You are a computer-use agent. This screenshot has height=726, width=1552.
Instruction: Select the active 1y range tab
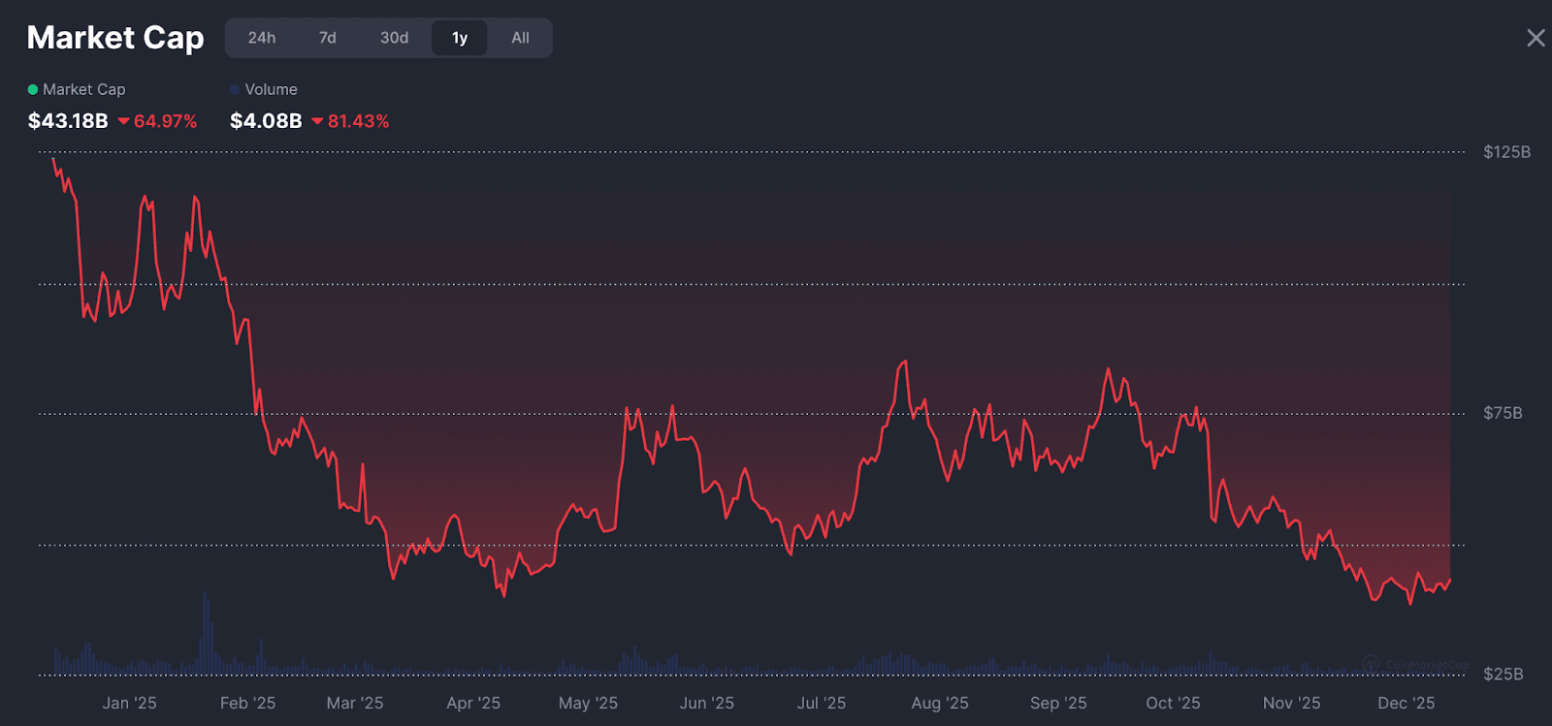pos(460,38)
